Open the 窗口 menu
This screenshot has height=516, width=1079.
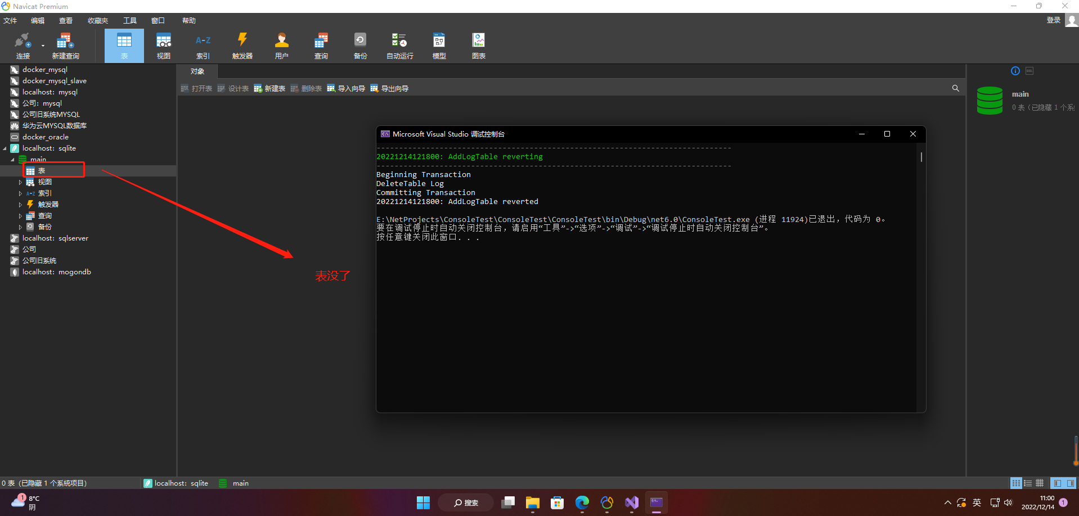(158, 21)
